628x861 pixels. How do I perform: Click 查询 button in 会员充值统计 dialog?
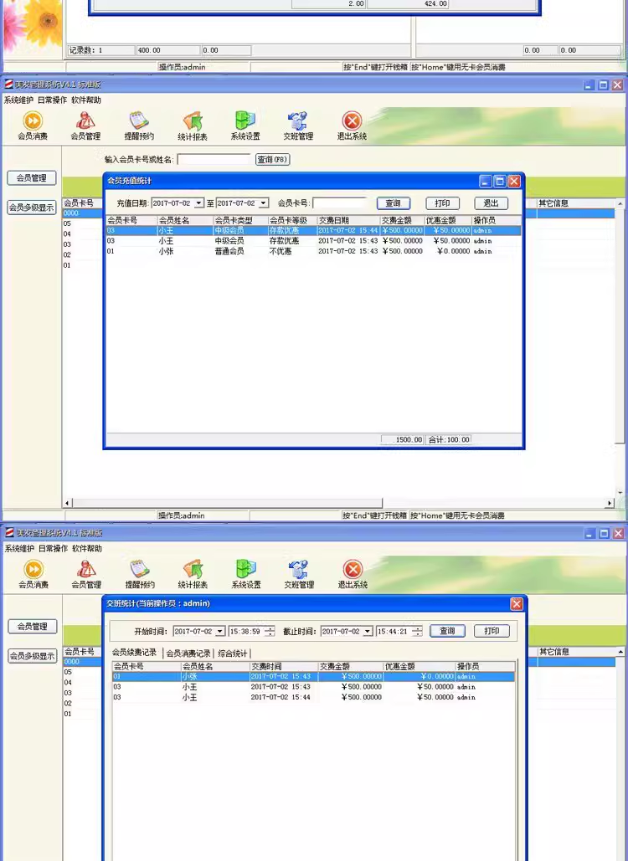pyautogui.click(x=394, y=203)
